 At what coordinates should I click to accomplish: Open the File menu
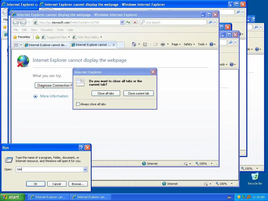(x=16, y=30)
